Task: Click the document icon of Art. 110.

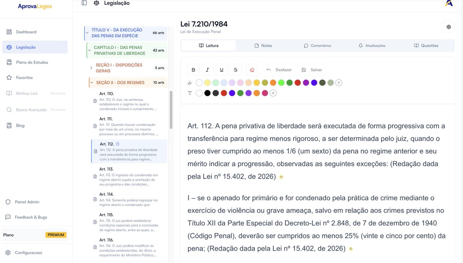Action: coord(95,101)
